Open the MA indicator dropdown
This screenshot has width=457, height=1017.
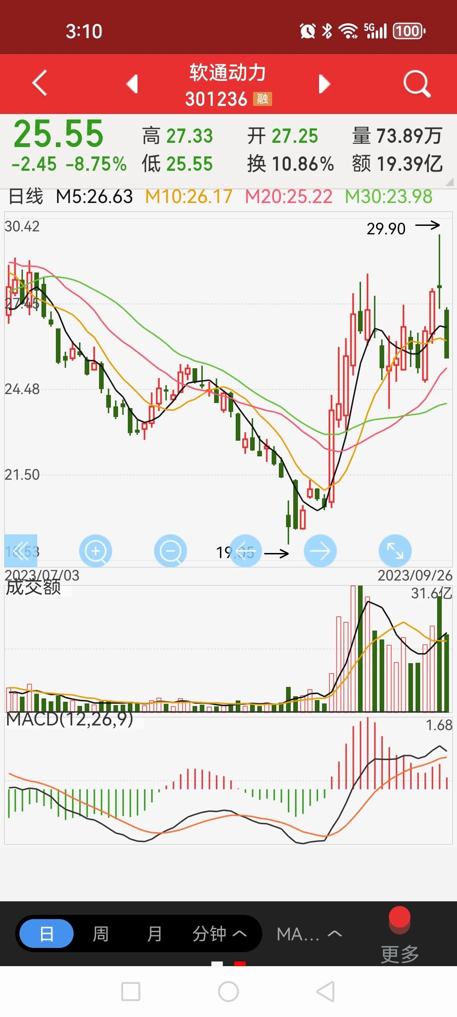tap(309, 934)
